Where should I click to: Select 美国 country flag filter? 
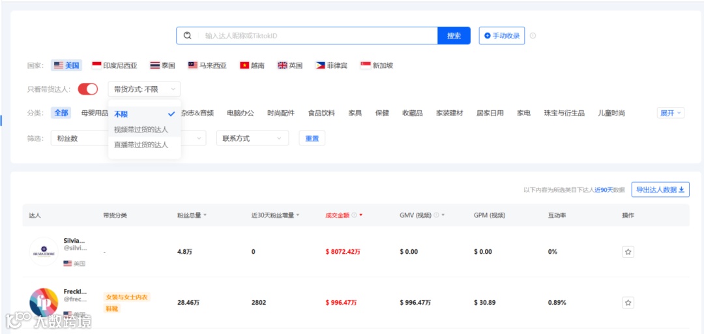click(x=66, y=65)
